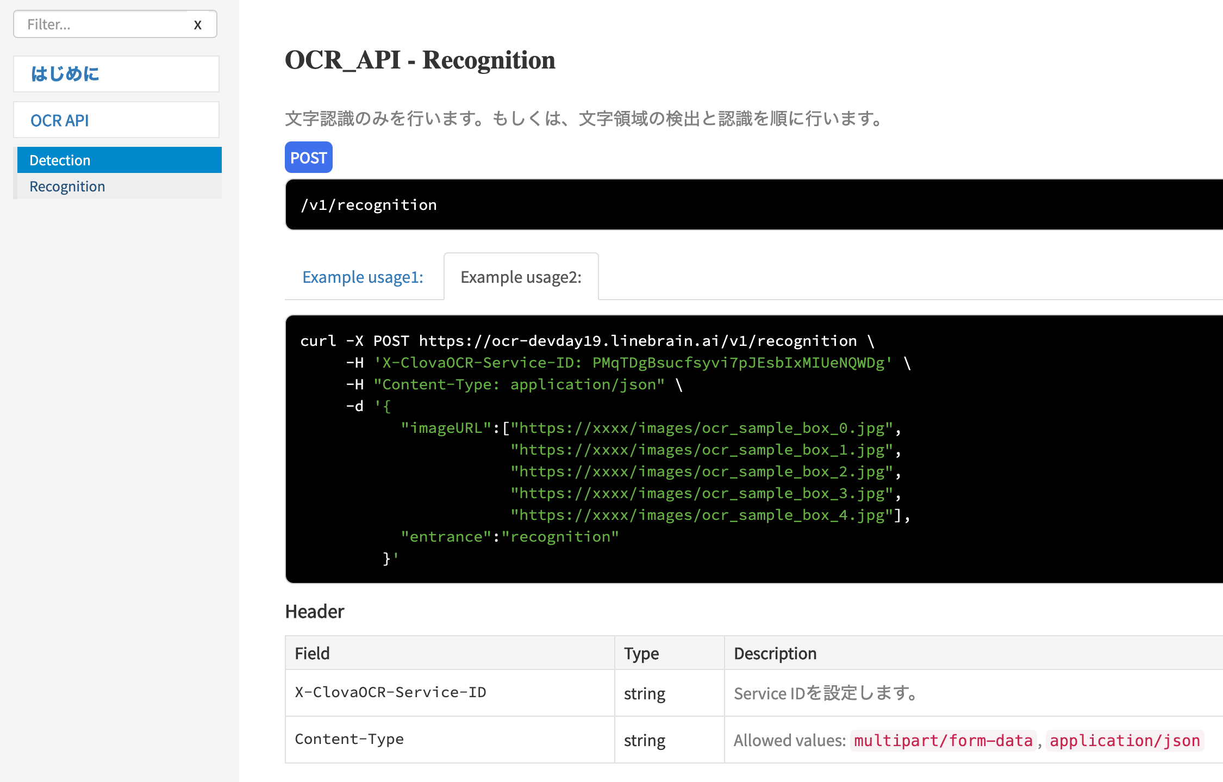This screenshot has width=1223, height=782.
Task: Click the curl POST URL line
Action: (x=587, y=341)
